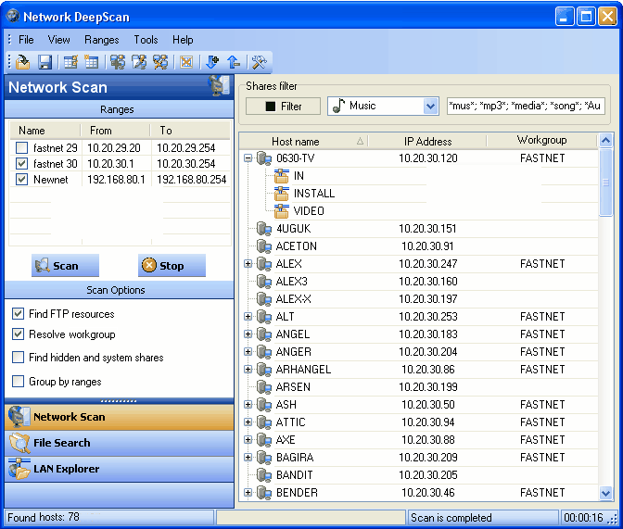Click the Save floppy disk icon
Image resolution: width=623 pixels, height=529 pixels.
coord(44,62)
